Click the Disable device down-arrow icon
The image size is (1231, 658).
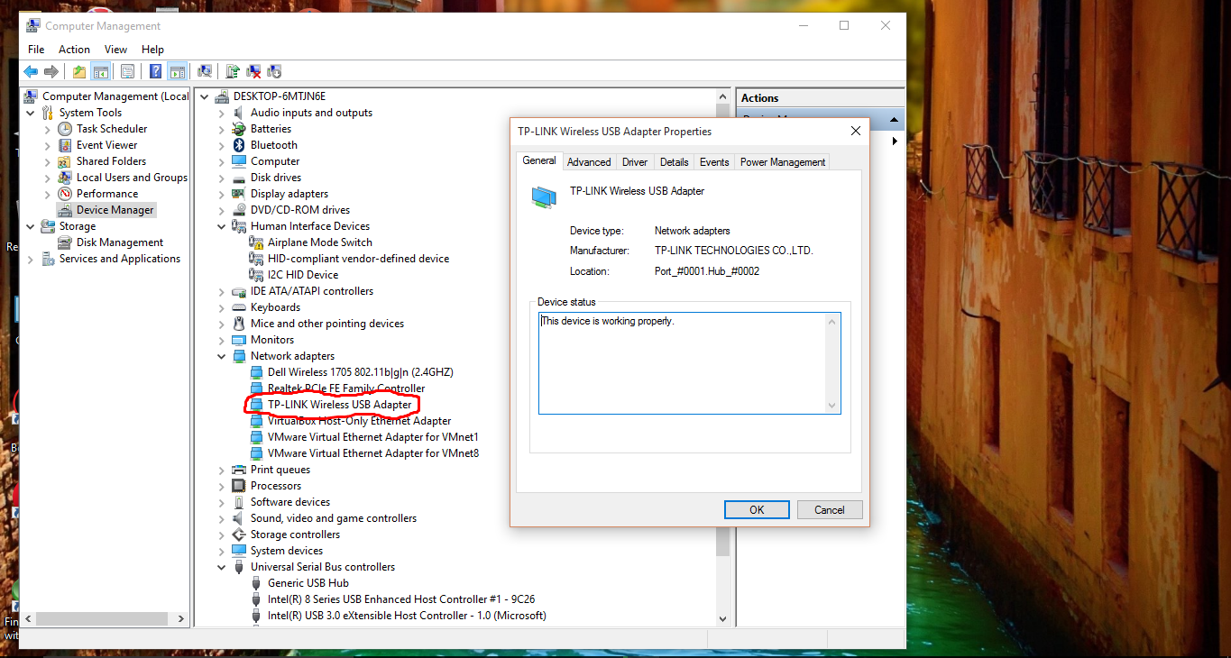(275, 71)
